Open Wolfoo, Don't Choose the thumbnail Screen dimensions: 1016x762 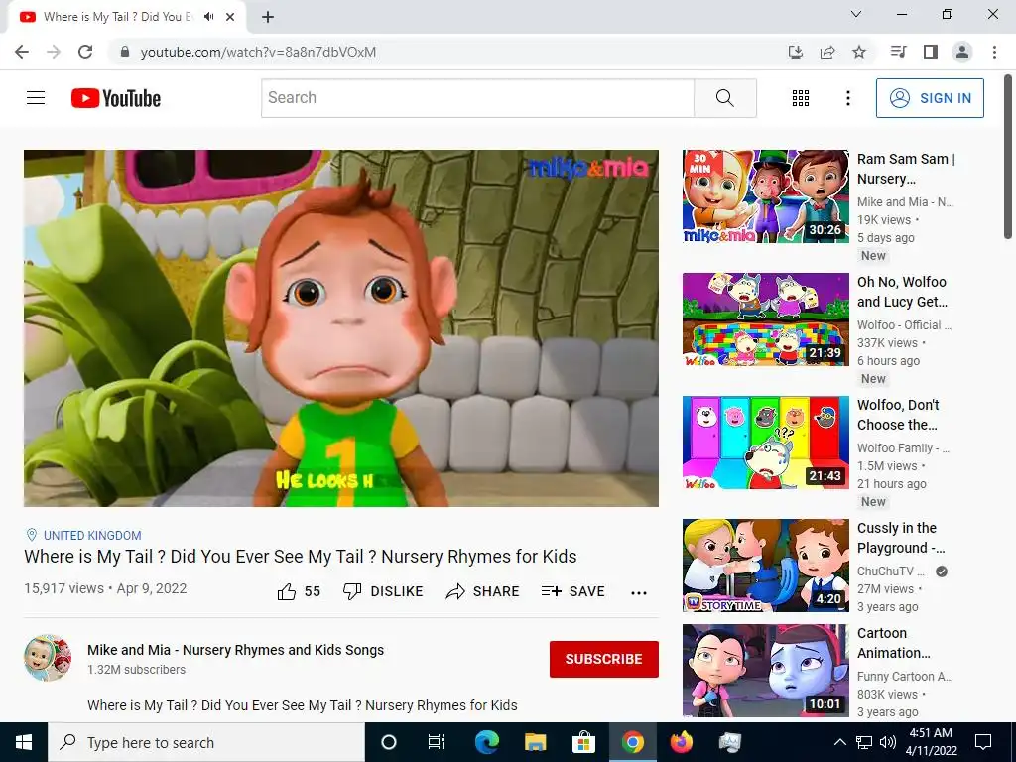(x=765, y=443)
